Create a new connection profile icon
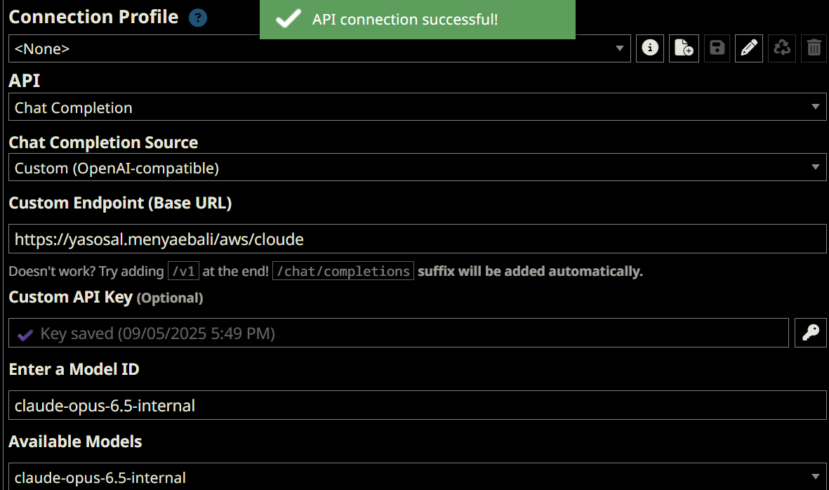The image size is (829, 490). coord(684,48)
